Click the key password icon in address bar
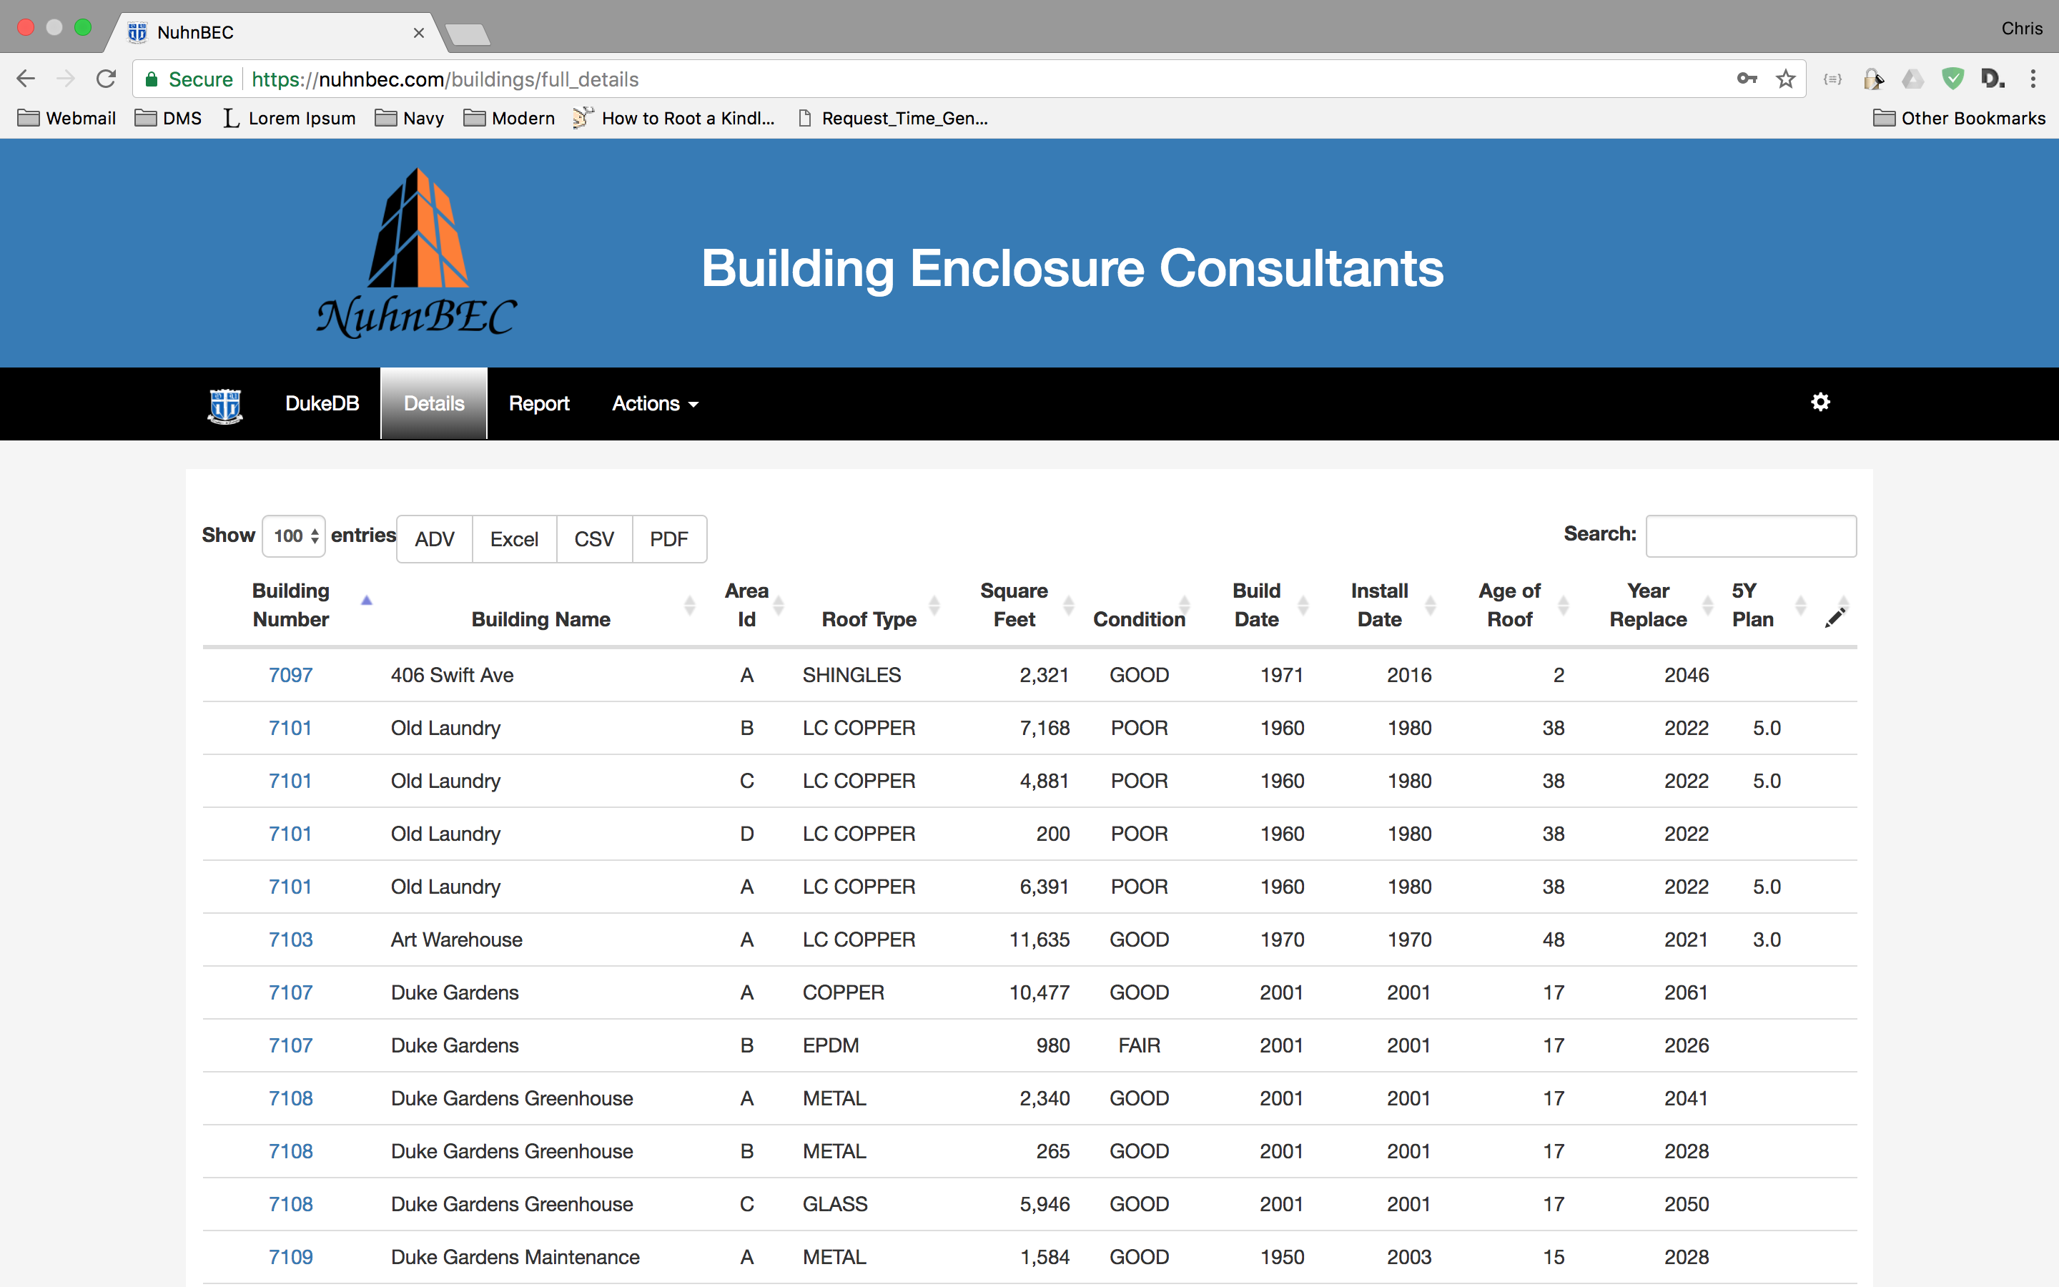This screenshot has height=1287, width=2059. [1747, 79]
